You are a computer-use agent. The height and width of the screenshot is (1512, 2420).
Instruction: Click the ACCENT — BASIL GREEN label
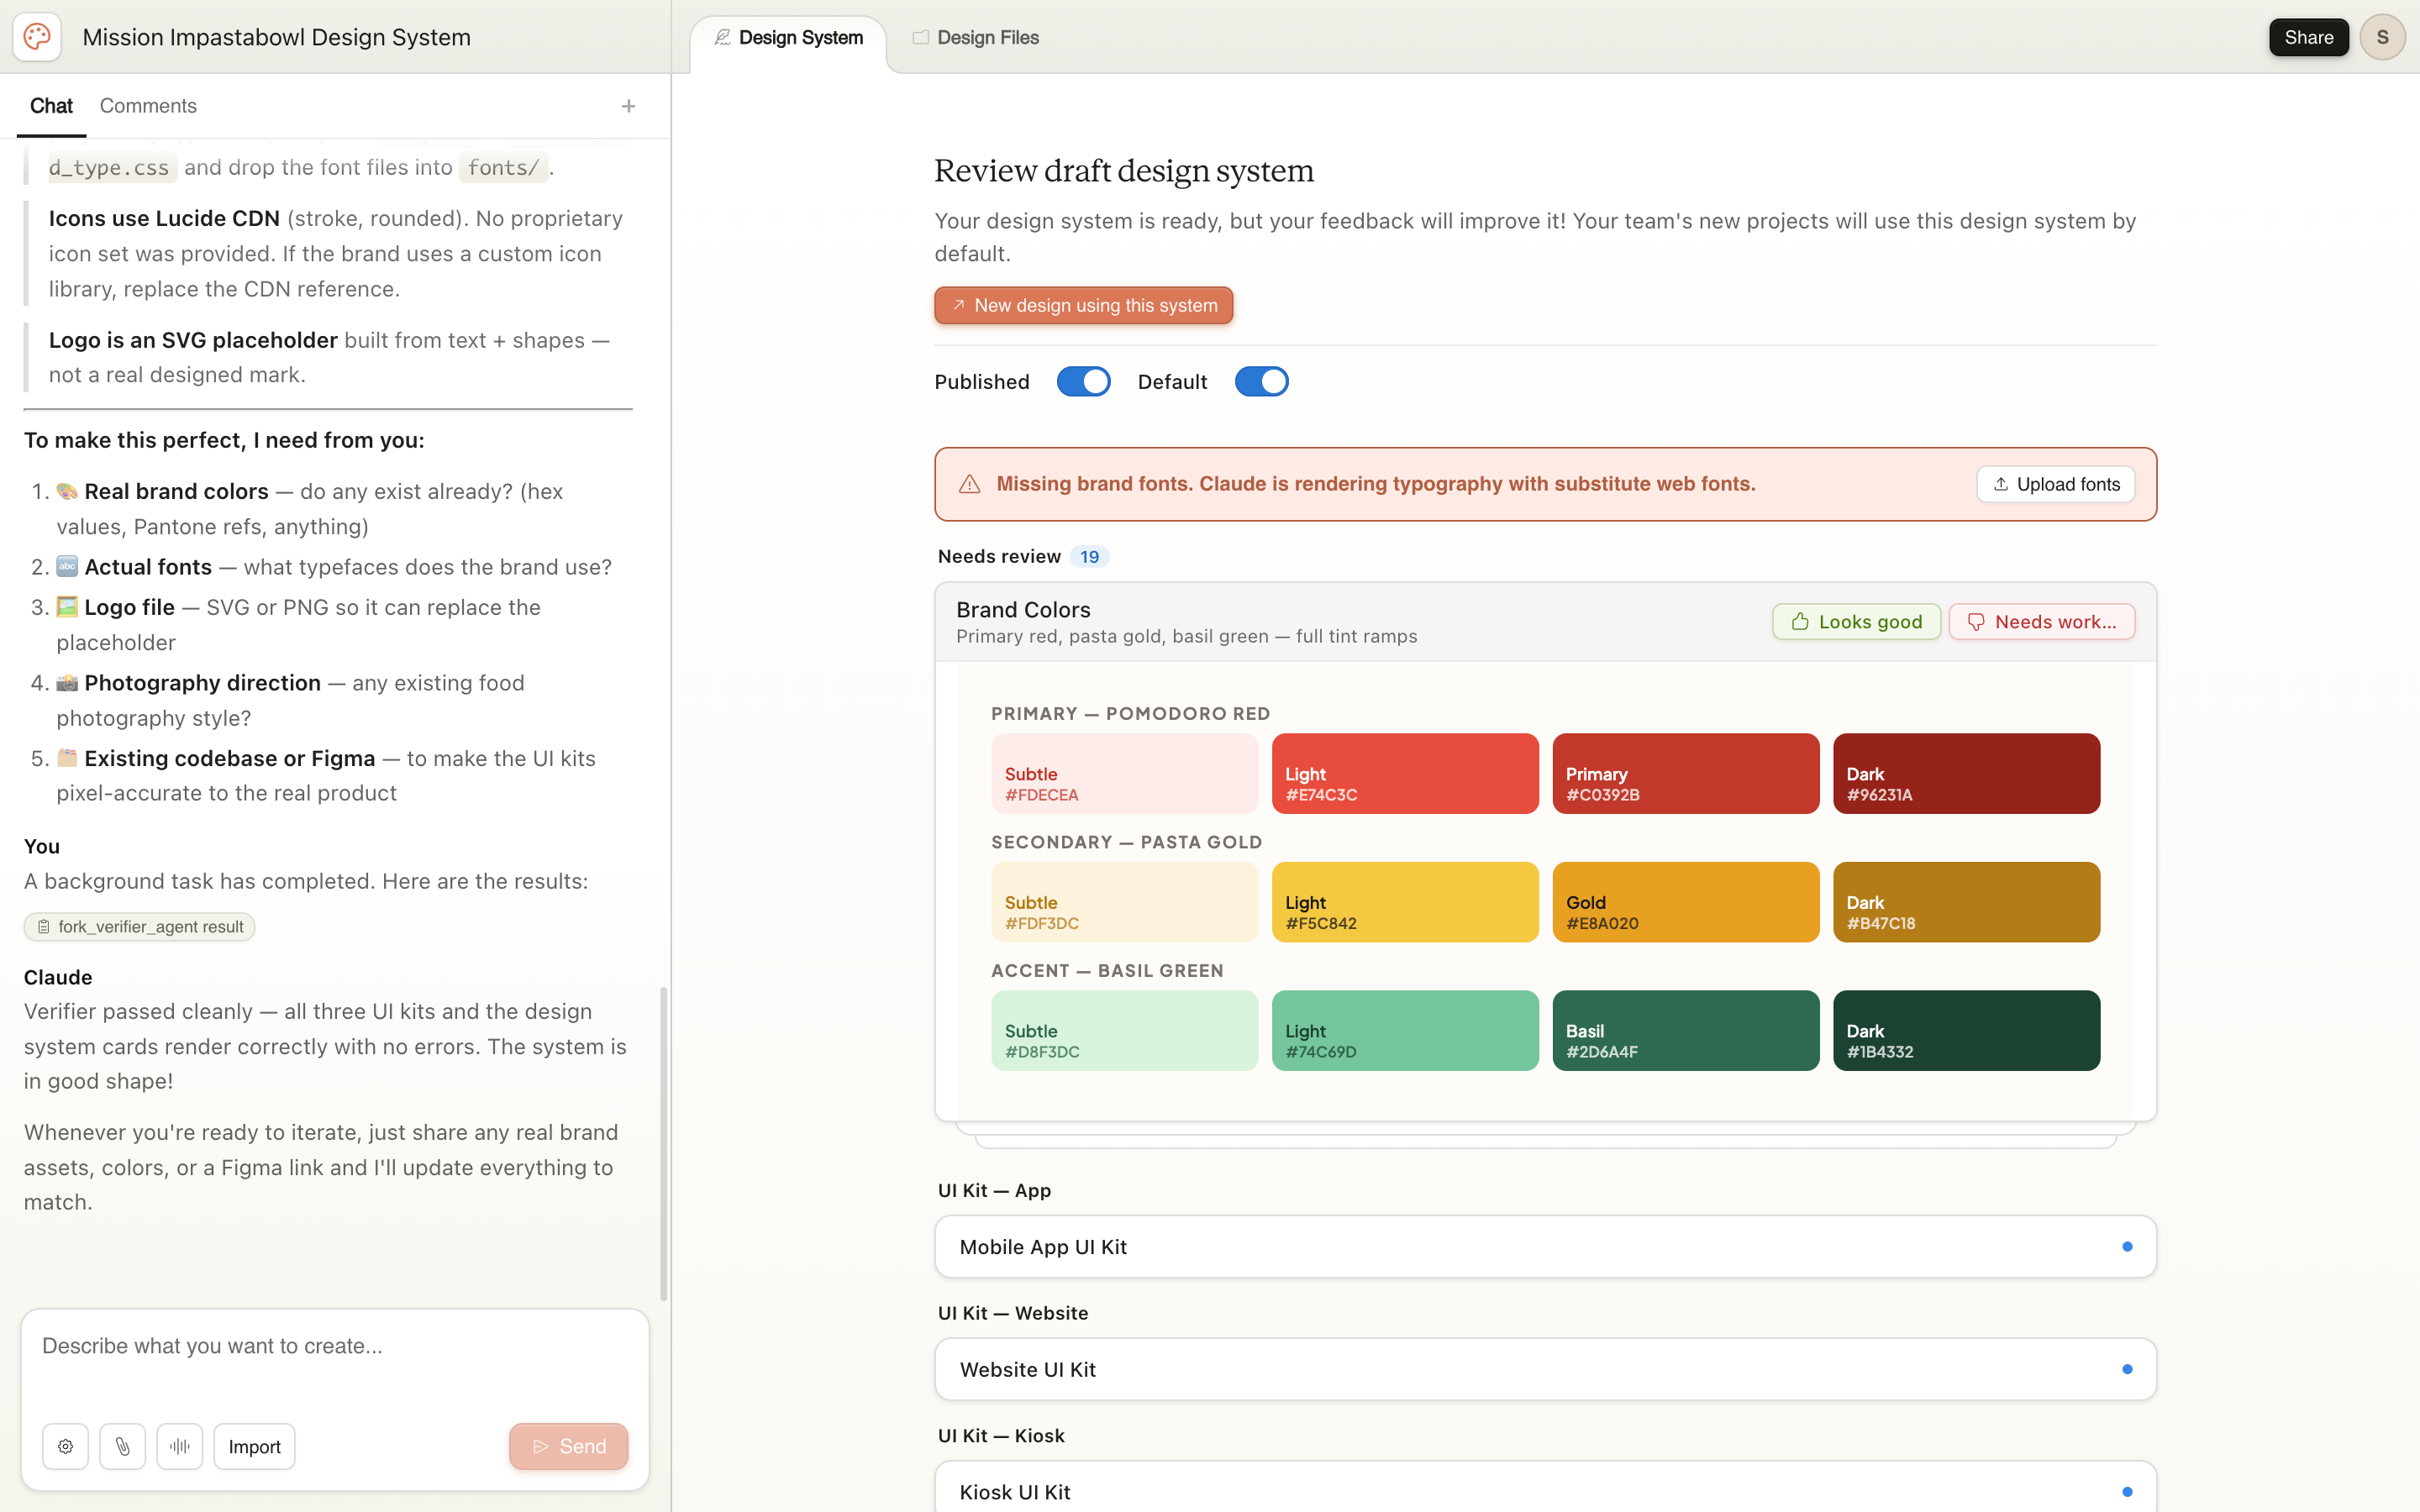pyautogui.click(x=1107, y=970)
